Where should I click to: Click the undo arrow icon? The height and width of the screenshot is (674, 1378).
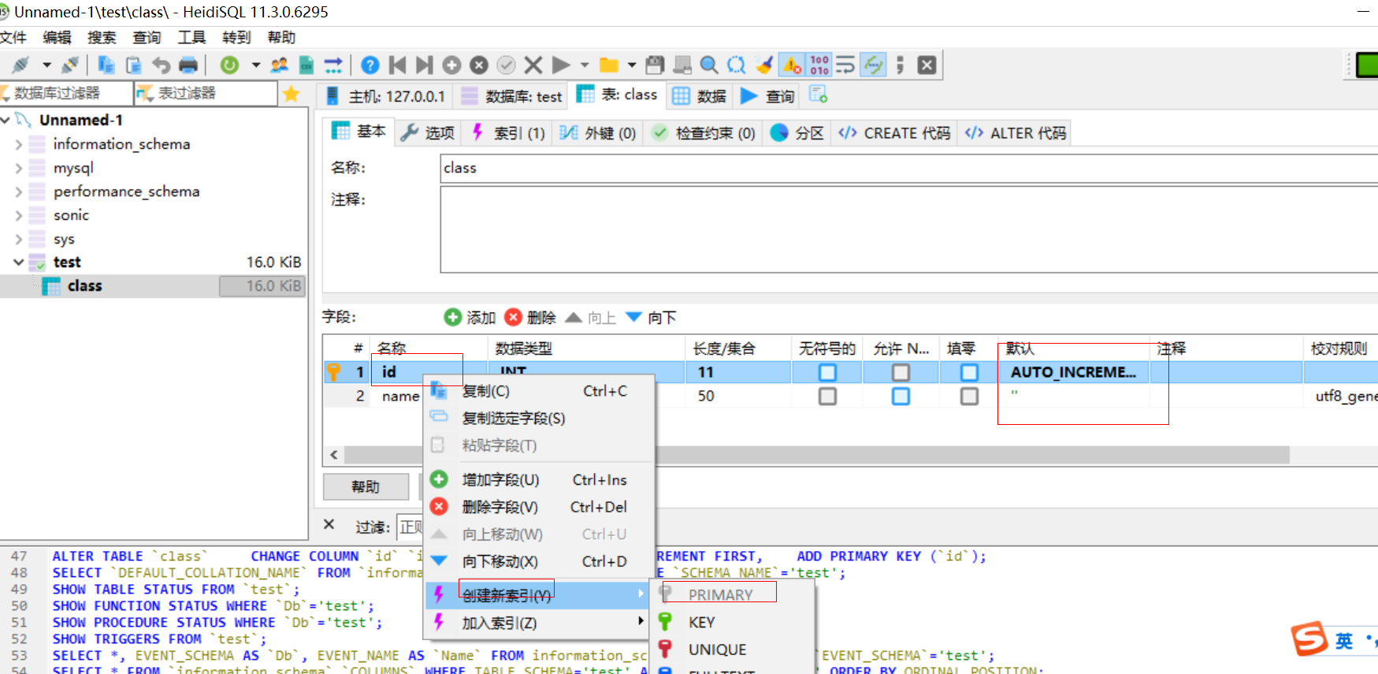[161, 65]
